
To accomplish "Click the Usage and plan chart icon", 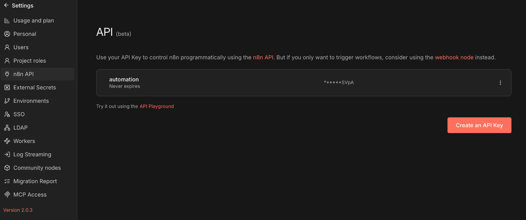I will pos(7,20).
